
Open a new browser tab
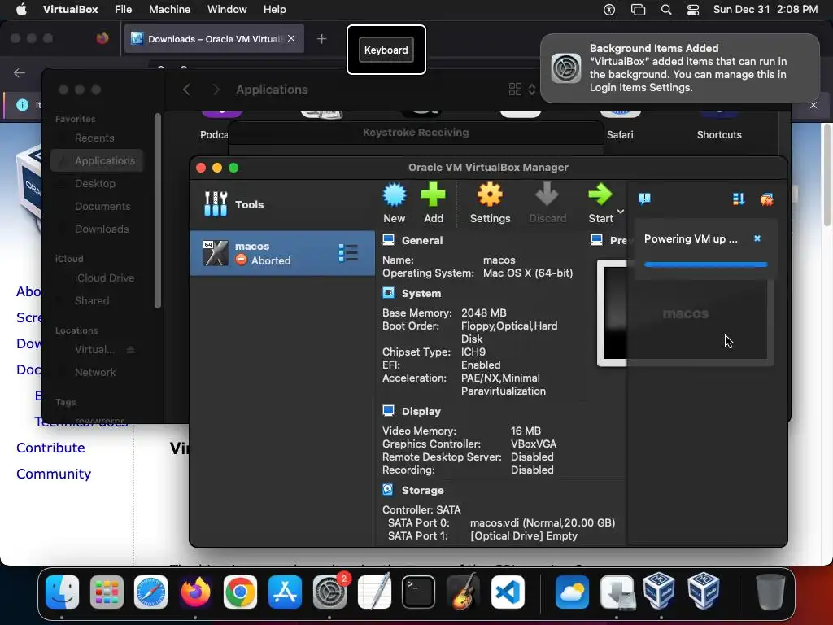[x=321, y=39]
